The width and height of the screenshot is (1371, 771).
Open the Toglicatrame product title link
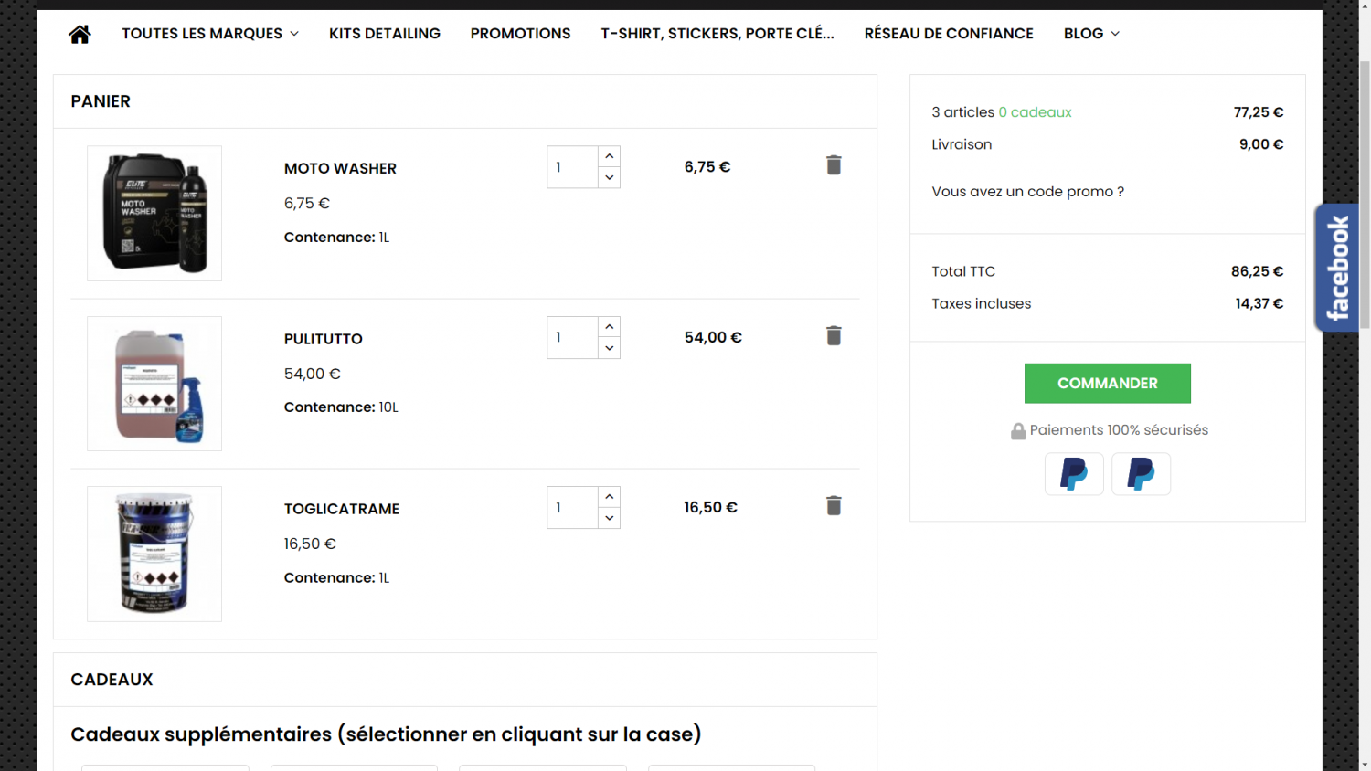[342, 509]
